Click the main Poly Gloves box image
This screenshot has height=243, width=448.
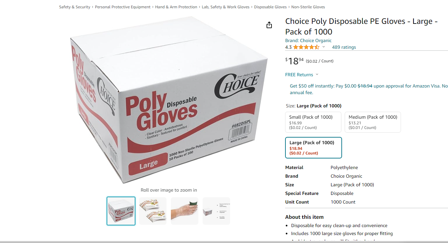point(169,99)
